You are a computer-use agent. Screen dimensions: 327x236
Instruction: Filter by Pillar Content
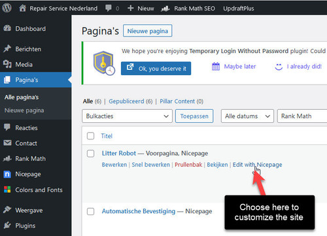coord(177,101)
